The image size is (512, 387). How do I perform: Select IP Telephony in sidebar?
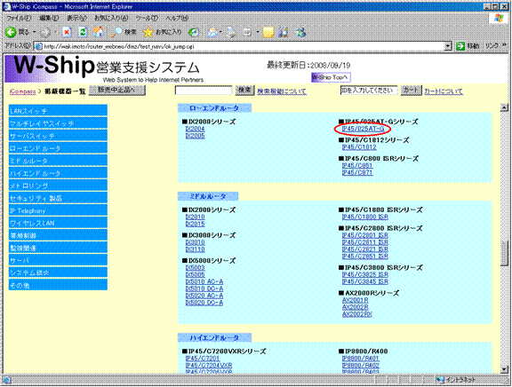coord(58,210)
